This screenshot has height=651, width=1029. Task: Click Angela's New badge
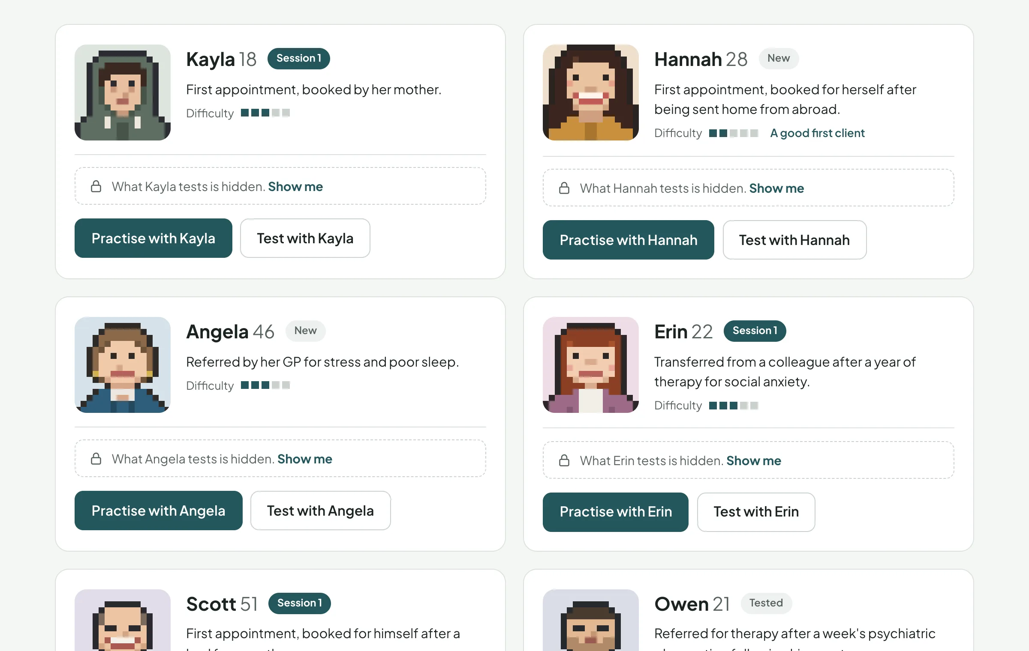click(305, 331)
